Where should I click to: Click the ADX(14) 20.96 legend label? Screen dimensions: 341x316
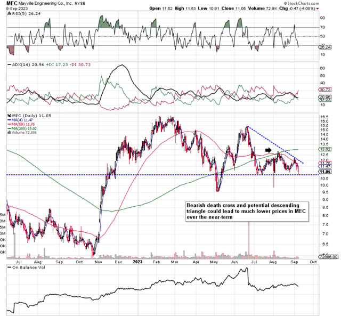[x=28, y=64]
